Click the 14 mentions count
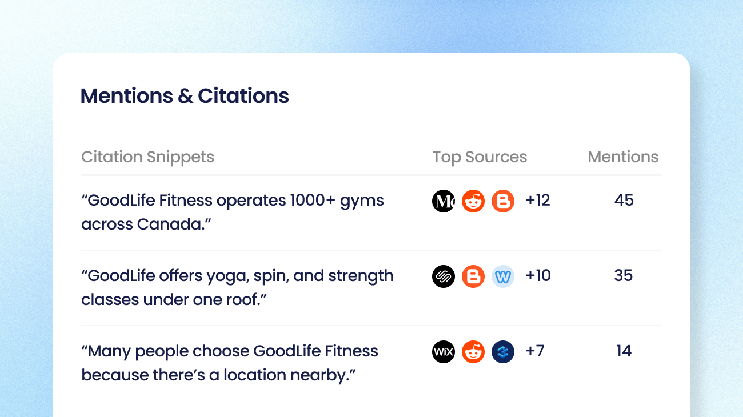Image resolution: width=743 pixels, height=417 pixels. click(x=624, y=351)
